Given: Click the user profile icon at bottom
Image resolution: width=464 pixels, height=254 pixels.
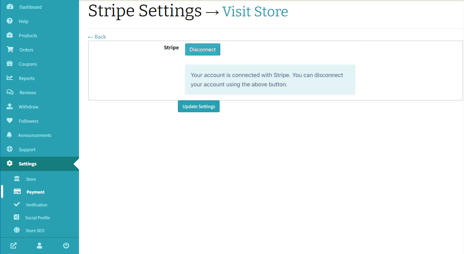Looking at the screenshot, I should pyautogui.click(x=39, y=246).
